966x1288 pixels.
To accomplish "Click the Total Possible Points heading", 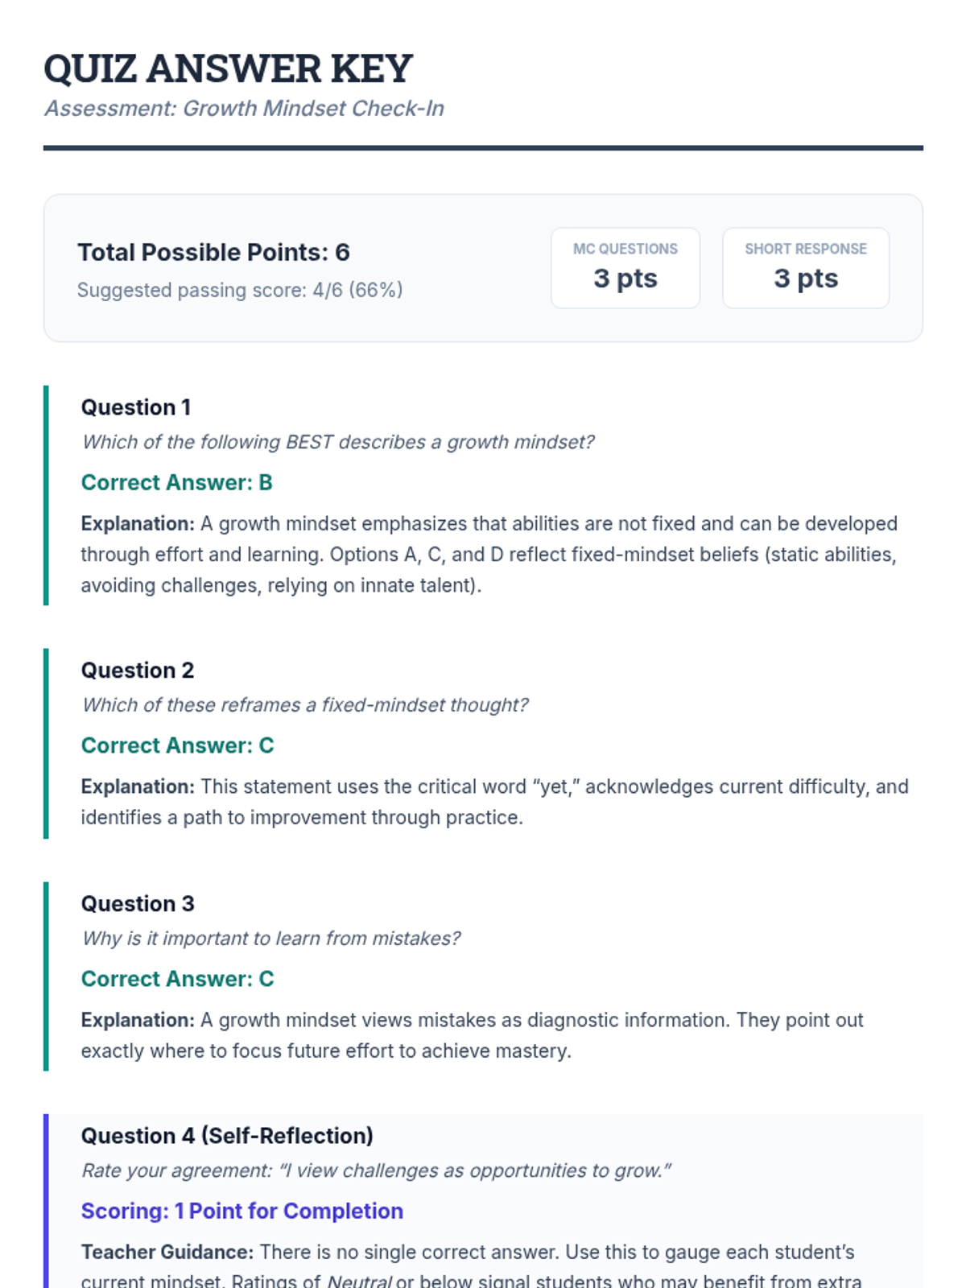I will point(213,253).
